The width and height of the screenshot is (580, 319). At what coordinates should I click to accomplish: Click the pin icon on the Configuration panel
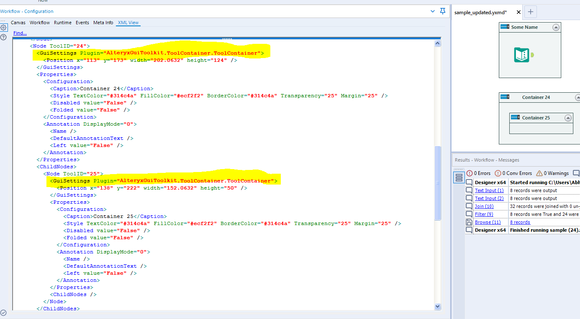443,11
